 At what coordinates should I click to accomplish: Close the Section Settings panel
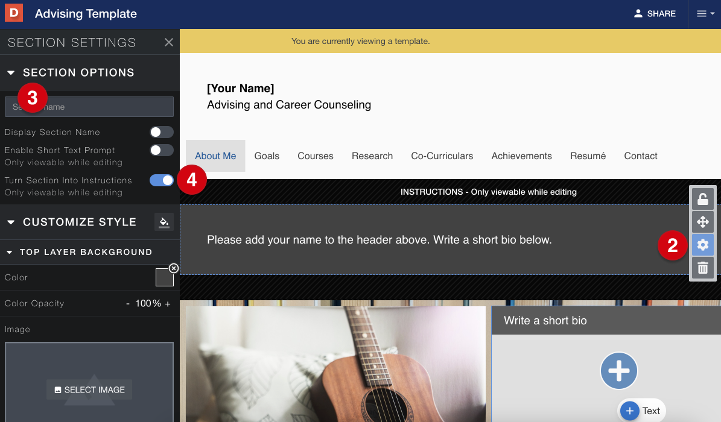pyautogui.click(x=169, y=42)
